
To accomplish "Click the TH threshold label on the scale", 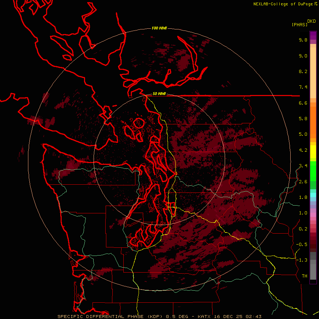I will 304,276.
